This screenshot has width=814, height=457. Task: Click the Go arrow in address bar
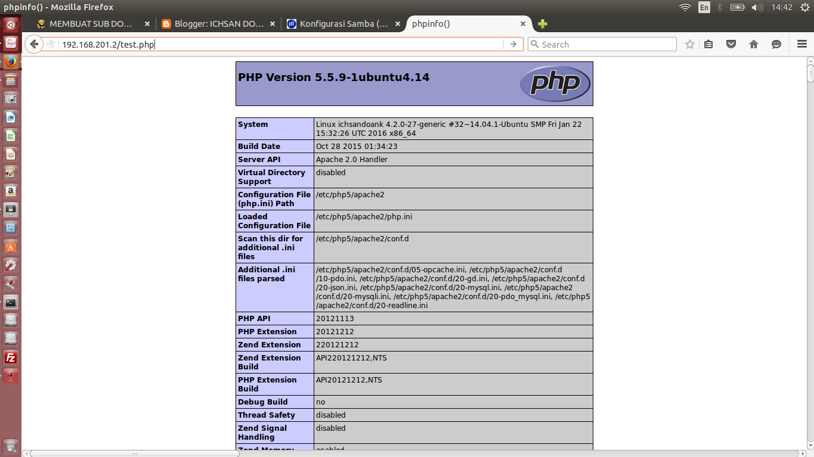click(x=513, y=44)
